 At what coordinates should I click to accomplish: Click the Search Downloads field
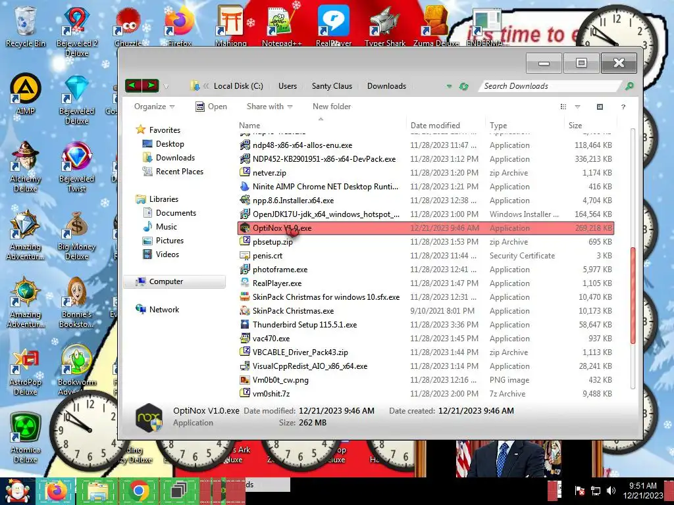(551, 86)
